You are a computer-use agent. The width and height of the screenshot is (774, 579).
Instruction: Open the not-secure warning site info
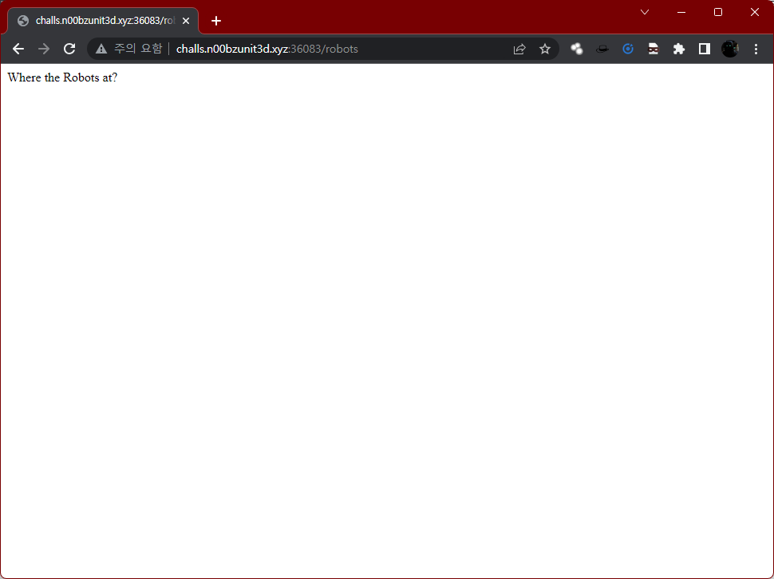[128, 49]
